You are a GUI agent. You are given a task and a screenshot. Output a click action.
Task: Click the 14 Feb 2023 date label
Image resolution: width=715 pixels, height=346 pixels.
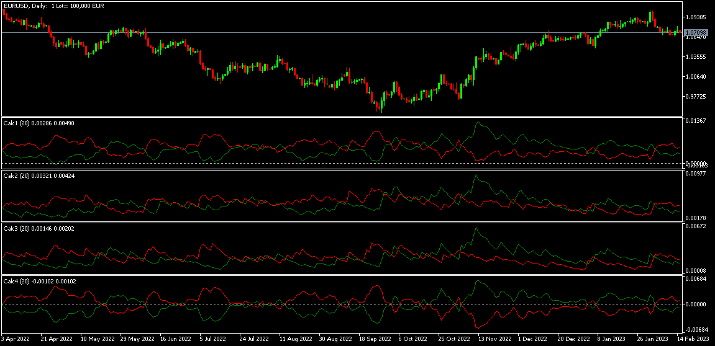693,339
